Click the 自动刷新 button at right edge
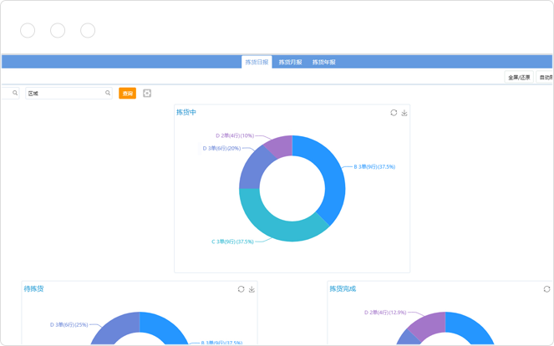Viewport: 554px width, 346px height. [x=546, y=78]
